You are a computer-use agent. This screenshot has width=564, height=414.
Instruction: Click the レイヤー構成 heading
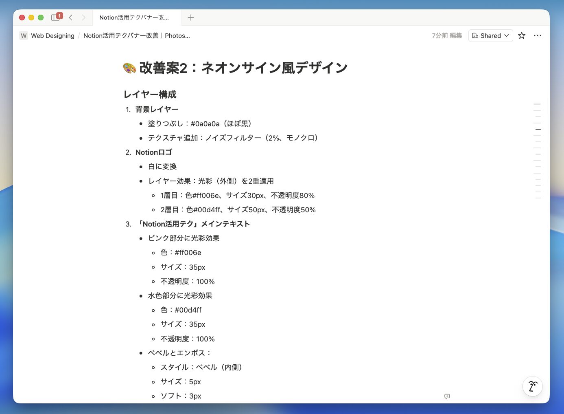(x=150, y=95)
